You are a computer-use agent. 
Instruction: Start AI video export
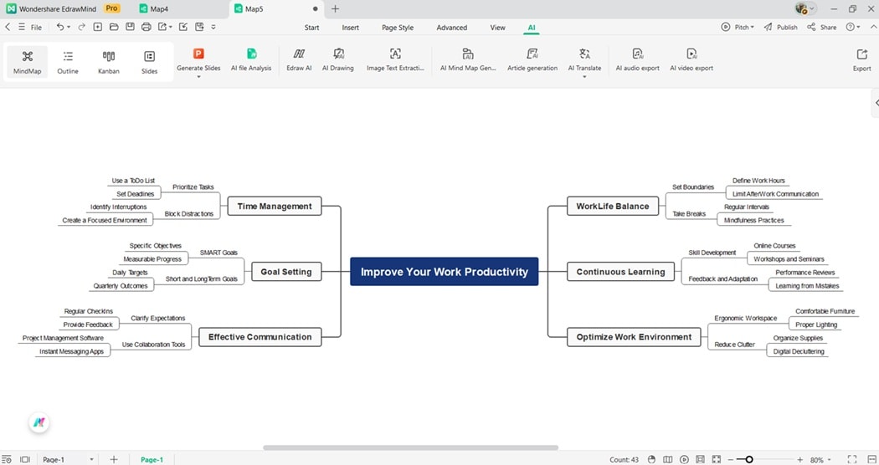pos(691,59)
